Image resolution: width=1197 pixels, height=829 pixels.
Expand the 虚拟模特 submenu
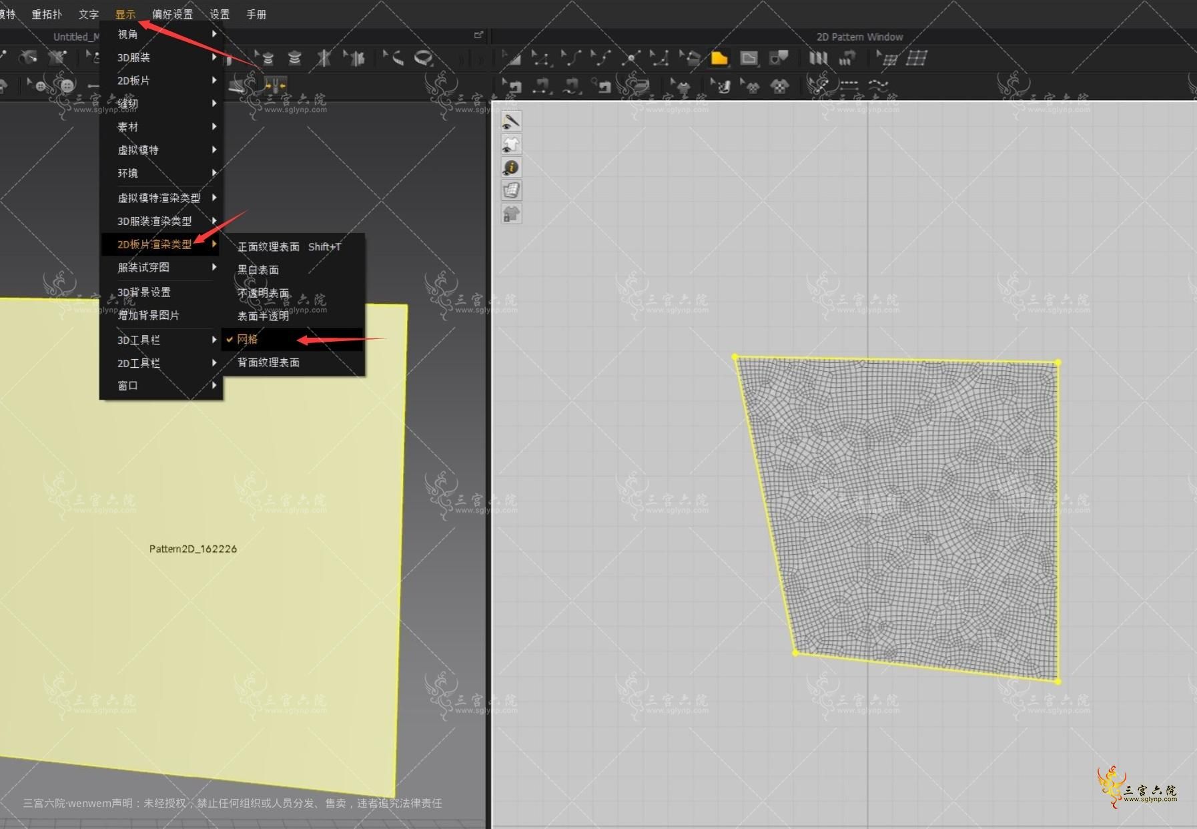point(161,150)
